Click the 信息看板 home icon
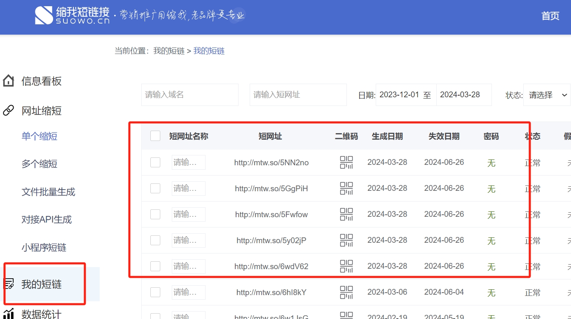Viewport: 571px width, 319px height. coord(8,81)
